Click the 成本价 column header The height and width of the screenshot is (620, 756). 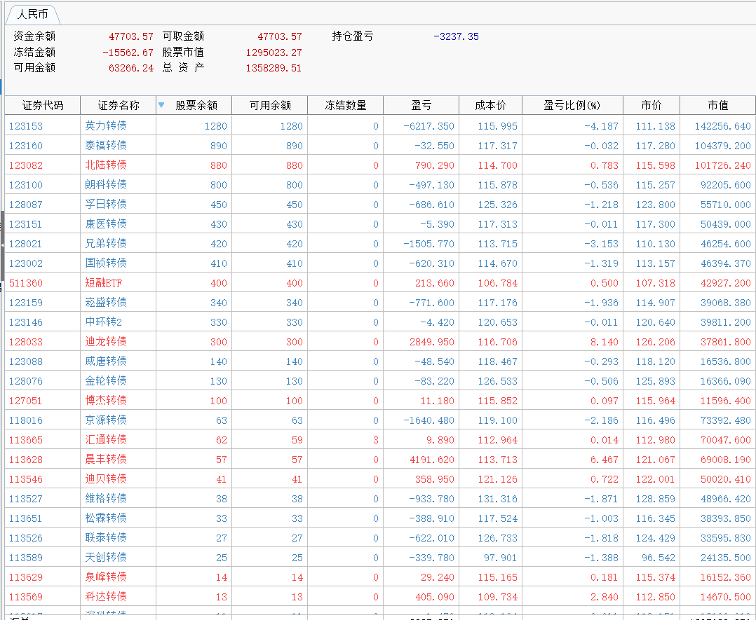[490, 105]
